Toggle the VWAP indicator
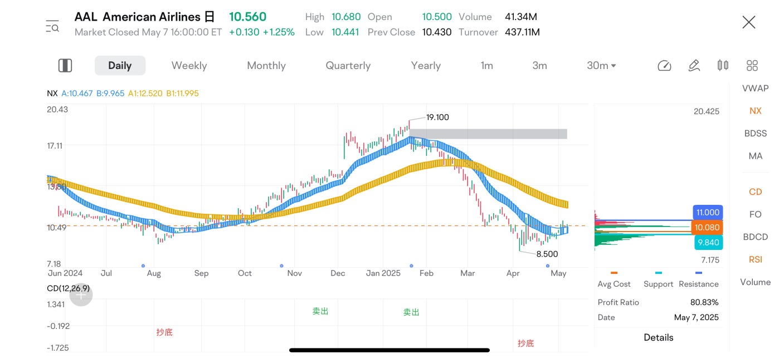 [x=756, y=88]
